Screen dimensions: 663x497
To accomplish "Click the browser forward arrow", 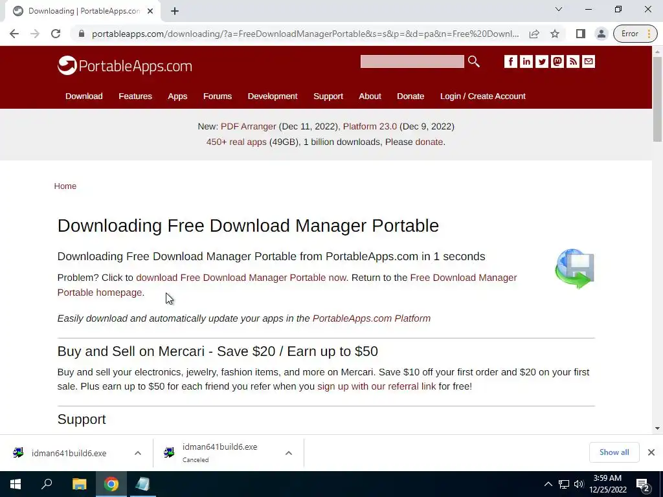I will pyautogui.click(x=35, y=34).
